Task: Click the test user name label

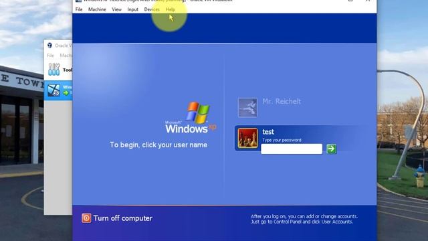Action: point(268,132)
